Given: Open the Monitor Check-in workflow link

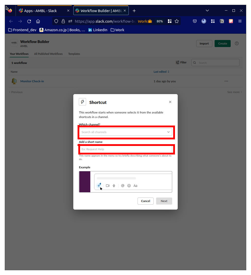Looking at the screenshot, I should coord(32,81).
